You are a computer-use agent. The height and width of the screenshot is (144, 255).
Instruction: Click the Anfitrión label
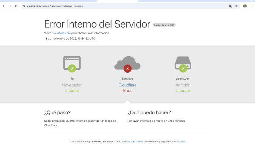coord(183,85)
